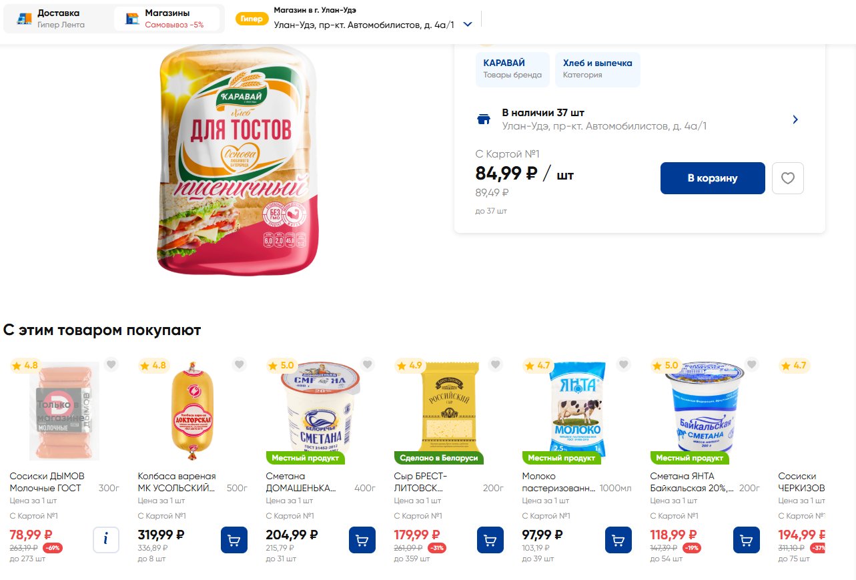Expand the store address dropdown
The height and width of the screenshot is (580, 856).
point(468,25)
